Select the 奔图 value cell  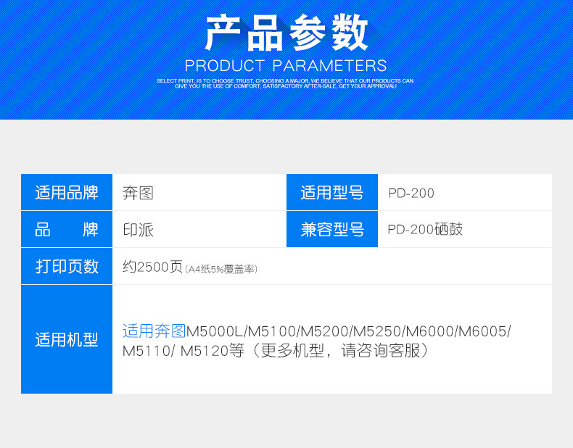coord(199,192)
